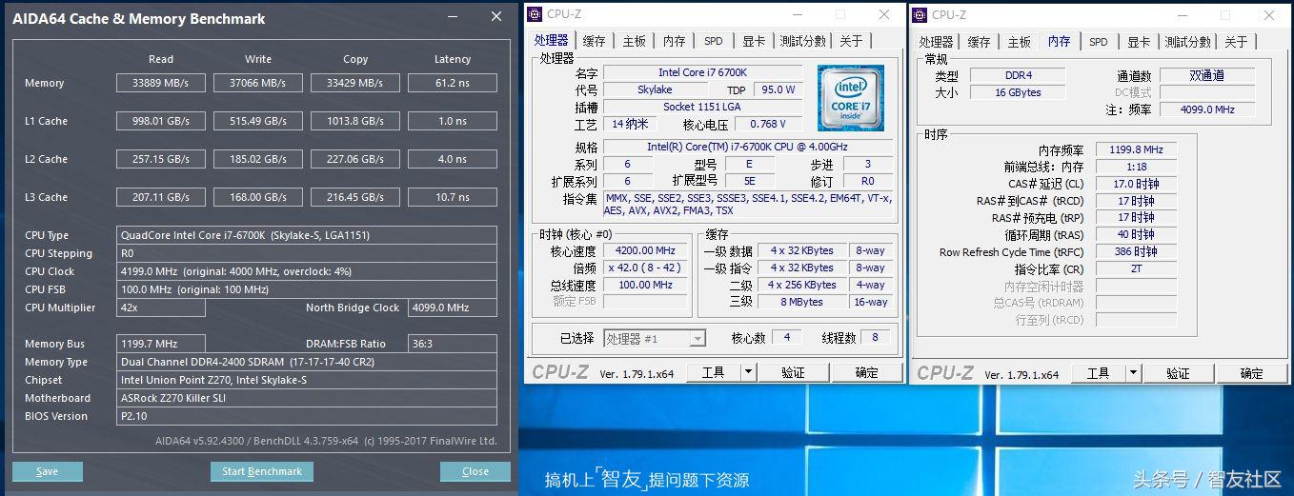Click the Intel Core i7 inside logo

point(850,98)
